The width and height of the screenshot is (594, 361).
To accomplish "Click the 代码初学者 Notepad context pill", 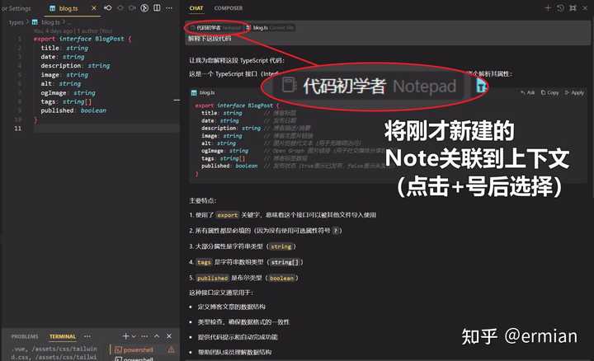I will [213, 27].
